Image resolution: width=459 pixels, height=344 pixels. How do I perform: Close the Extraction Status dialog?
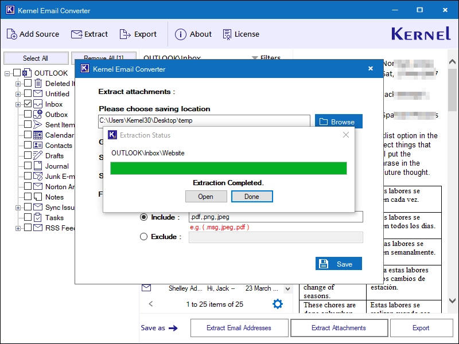[x=346, y=135]
